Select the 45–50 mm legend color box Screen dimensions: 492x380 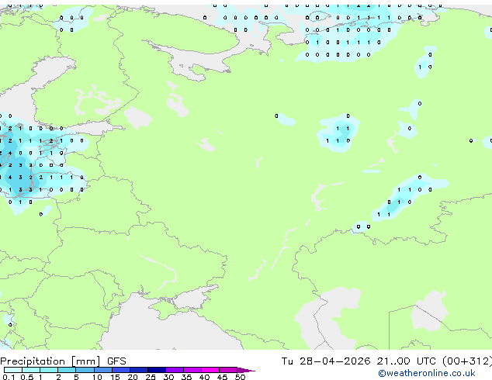pos(228,370)
